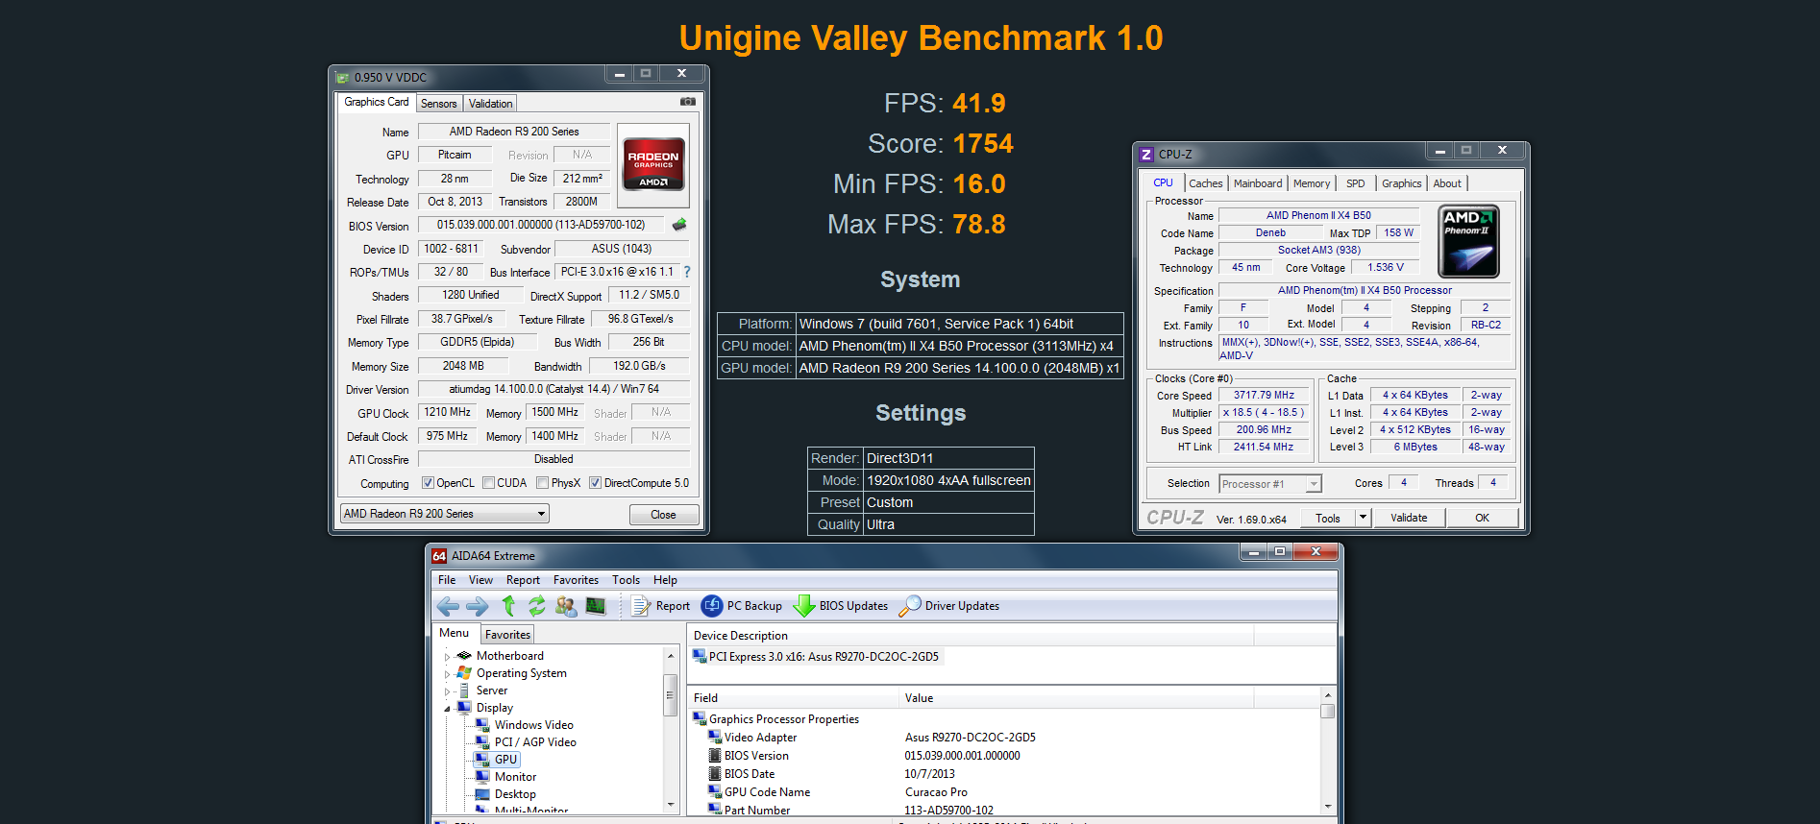Refresh the AIDA64 page with the green arrows icon

537,606
